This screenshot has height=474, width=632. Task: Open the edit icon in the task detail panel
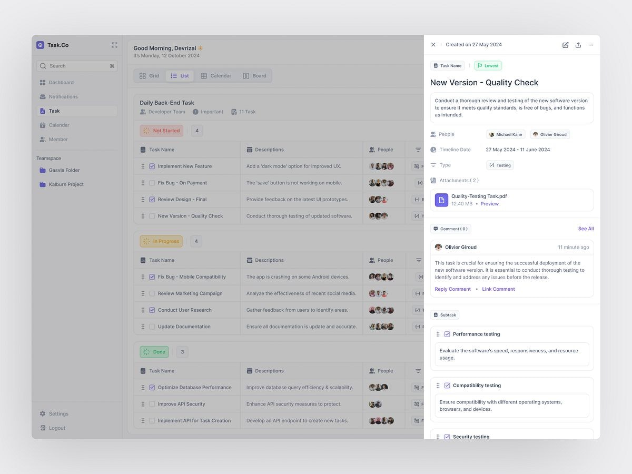point(565,45)
